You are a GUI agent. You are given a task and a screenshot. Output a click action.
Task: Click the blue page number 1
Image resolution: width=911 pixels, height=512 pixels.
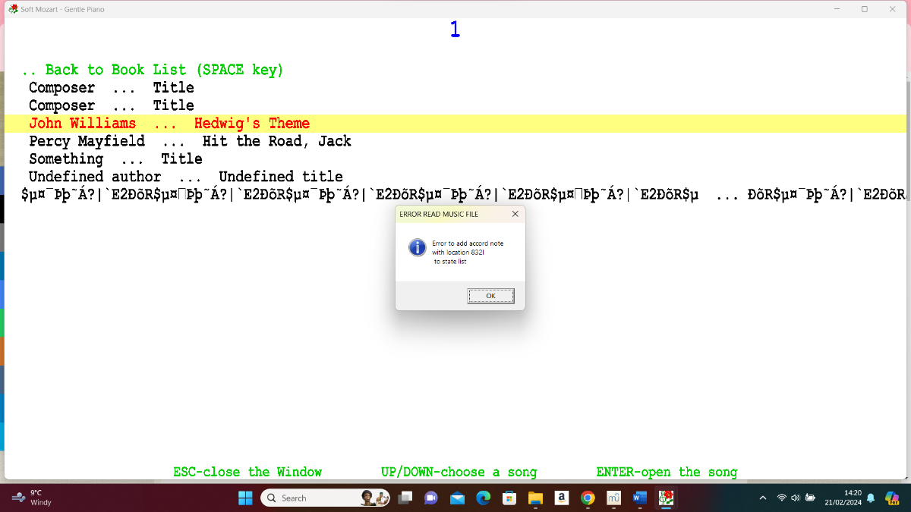(x=455, y=30)
